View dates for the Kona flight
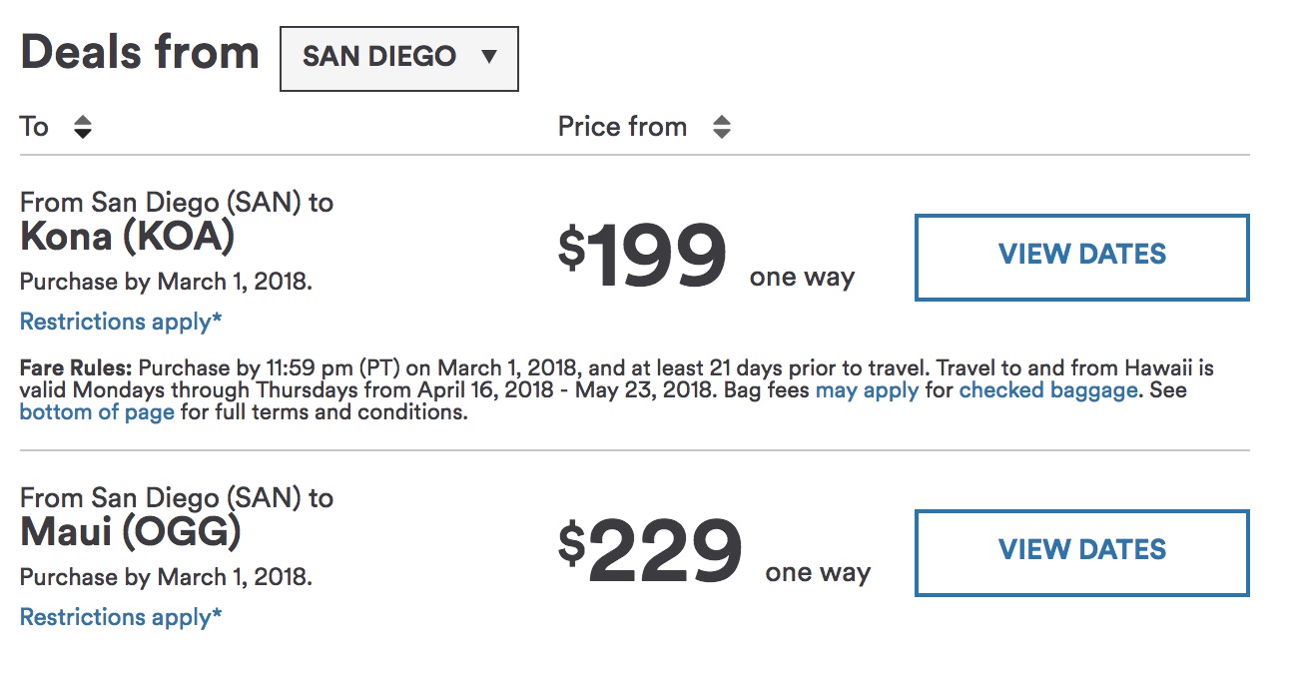The width and height of the screenshot is (1294, 675). (1081, 257)
